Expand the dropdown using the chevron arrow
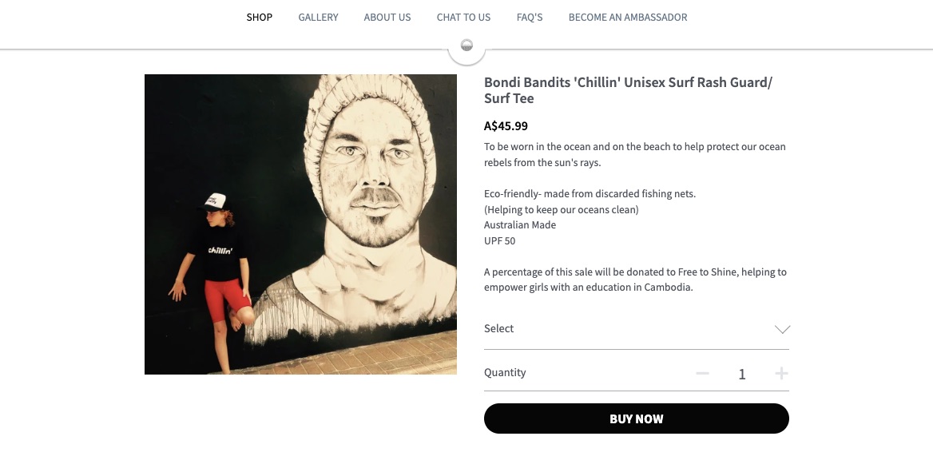The image size is (933, 468). coord(782,330)
